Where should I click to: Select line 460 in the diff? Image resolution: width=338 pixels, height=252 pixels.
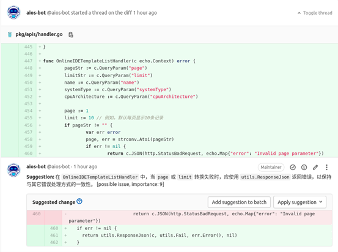click(29, 154)
